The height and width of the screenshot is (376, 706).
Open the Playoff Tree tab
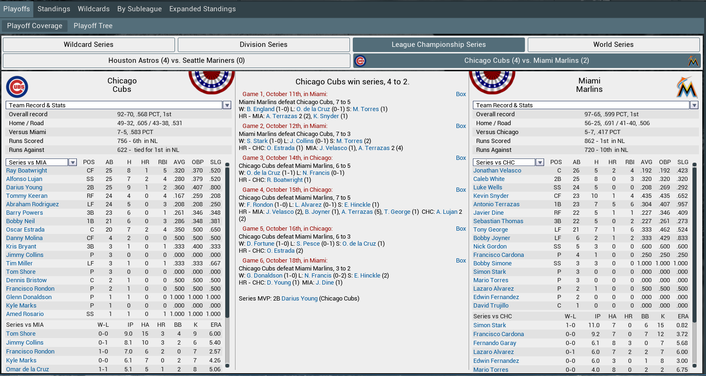pos(93,26)
